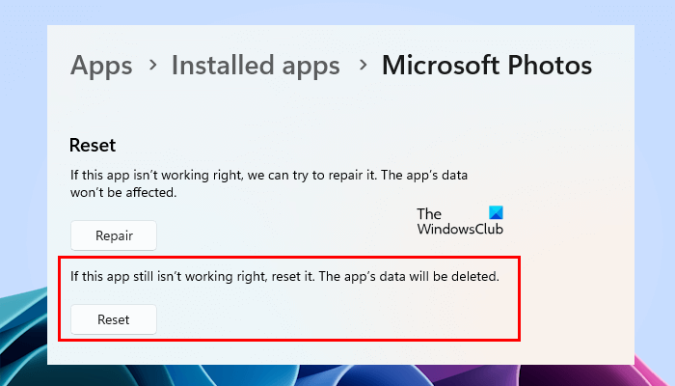Viewport: 675px width, 386px height.
Task: Click the bold Reset section heading
Action: [93, 146]
